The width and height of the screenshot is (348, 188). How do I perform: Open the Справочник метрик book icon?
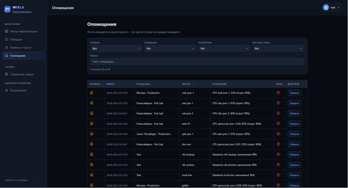point(6,74)
